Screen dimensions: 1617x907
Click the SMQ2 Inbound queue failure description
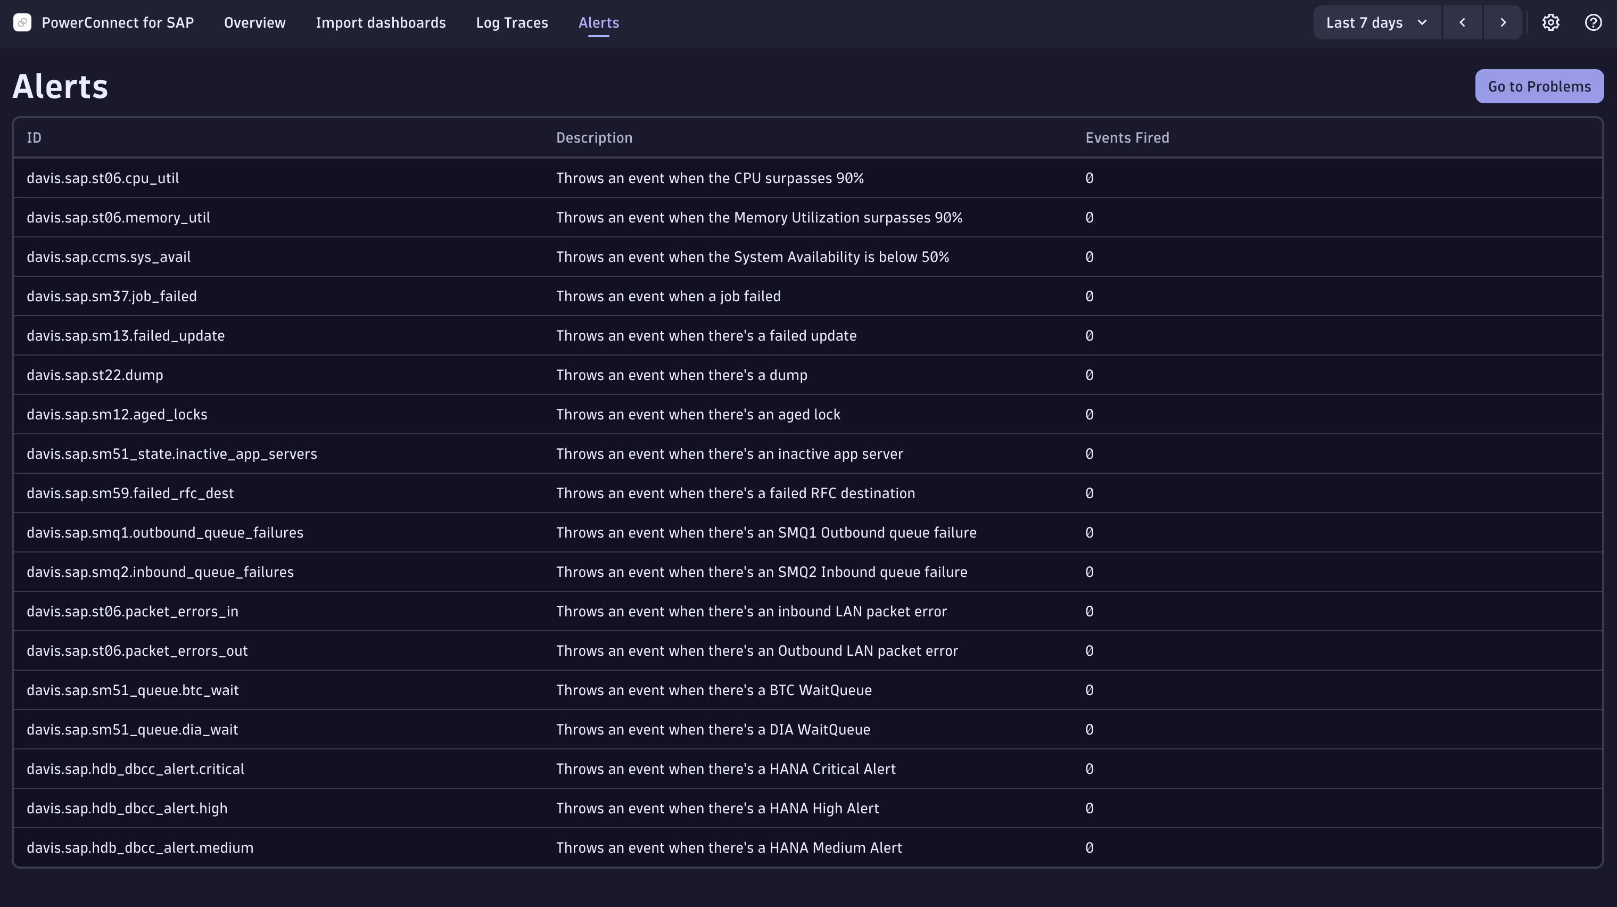[x=762, y=572]
